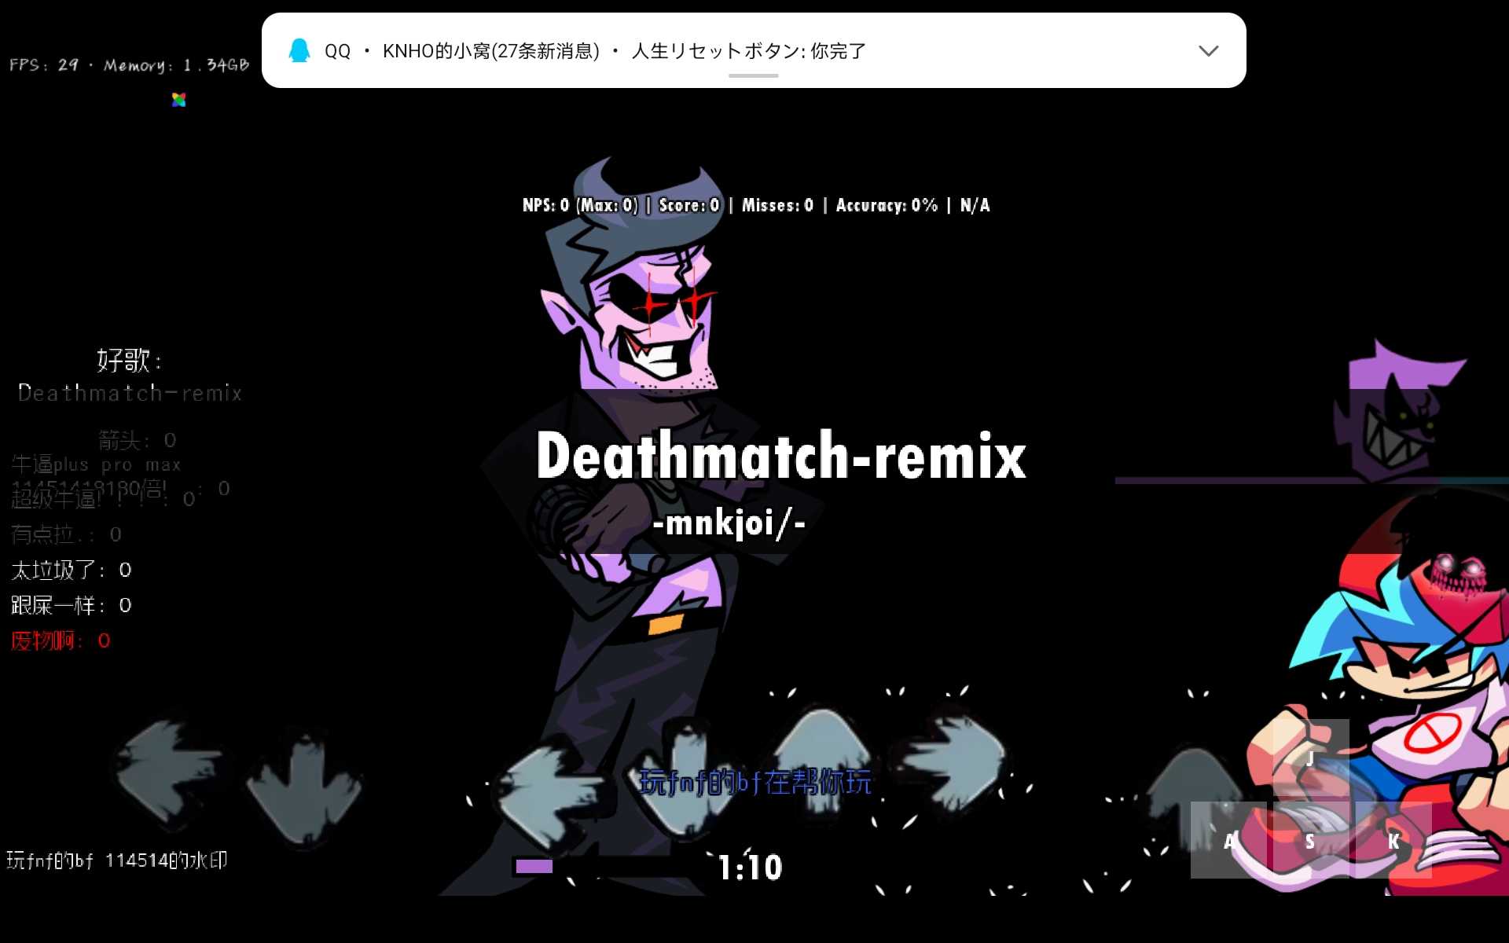Screen dimensions: 1509x943
Task: Tap the QQ penguin icon in notification
Action: (299, 51)
